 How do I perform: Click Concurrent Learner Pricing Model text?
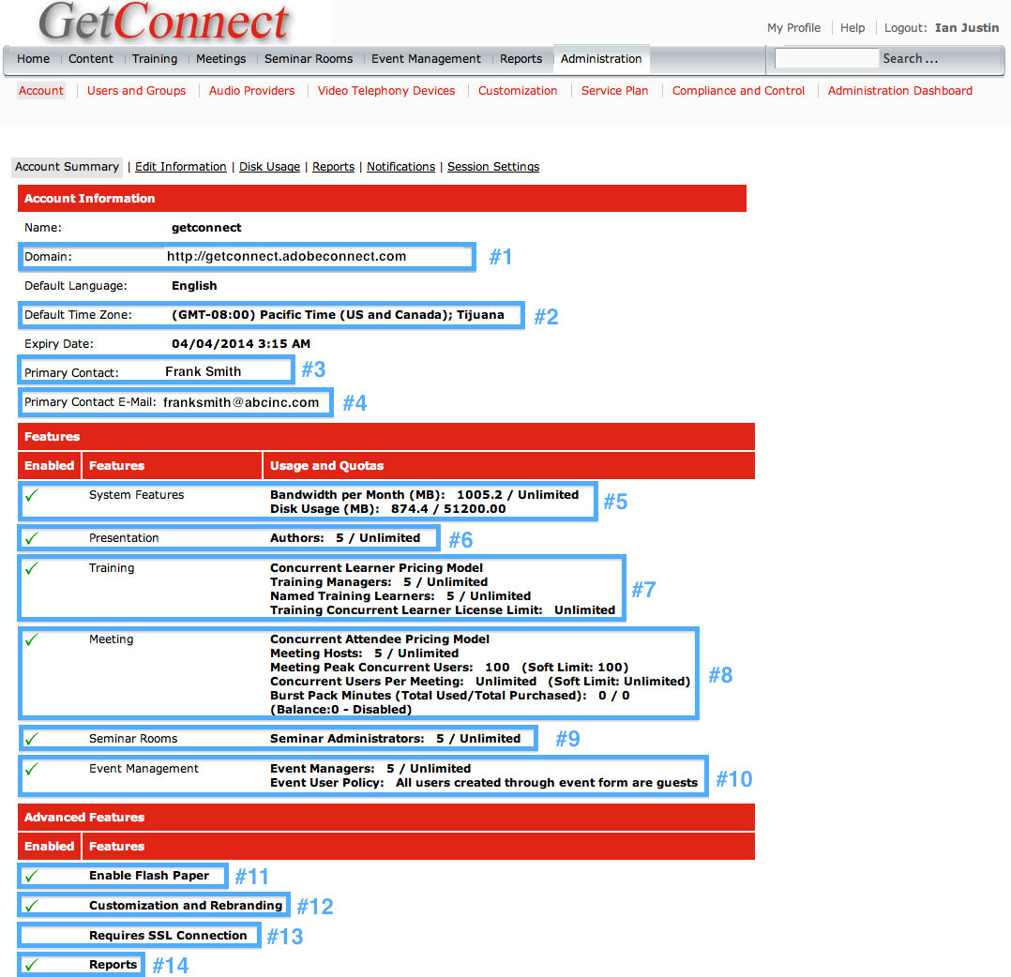tap(377, 568)
